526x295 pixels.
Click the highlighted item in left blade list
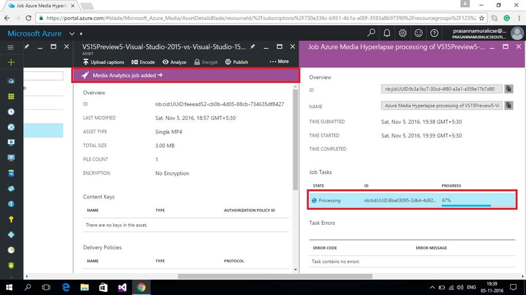pyautogui.click(x=43, y=130)
